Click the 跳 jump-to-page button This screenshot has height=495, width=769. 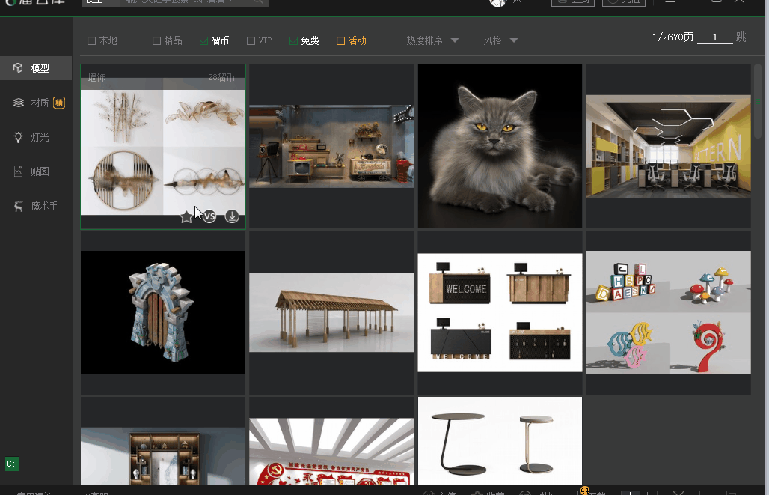741,37
